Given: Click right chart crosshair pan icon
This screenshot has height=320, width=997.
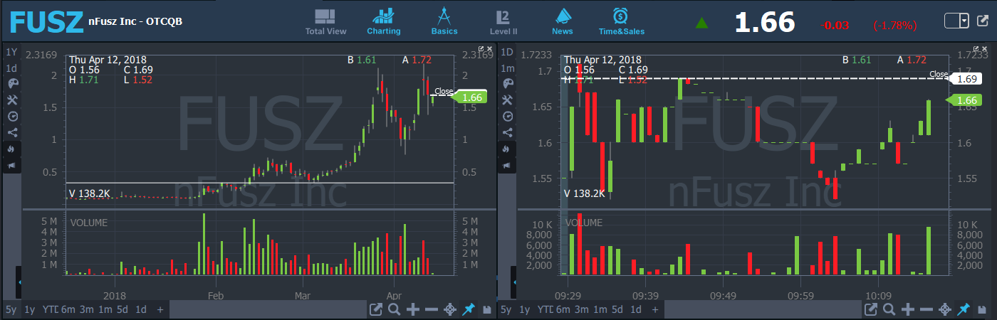Looking at the screenshot, I should (x=945, y=309).
